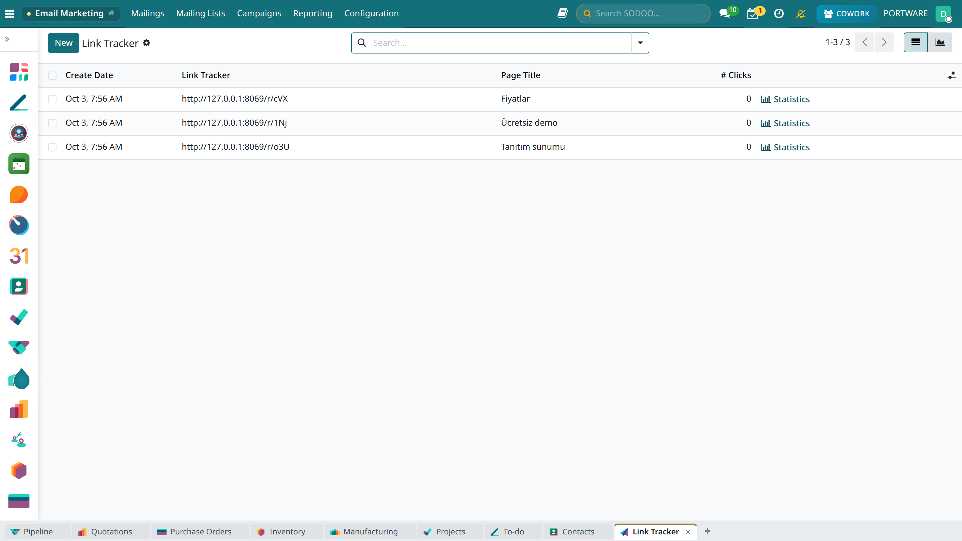Image resolution: width=962 pixels, height=541 pixels.
Task: Switch to graph view
Action: [939, 43]
